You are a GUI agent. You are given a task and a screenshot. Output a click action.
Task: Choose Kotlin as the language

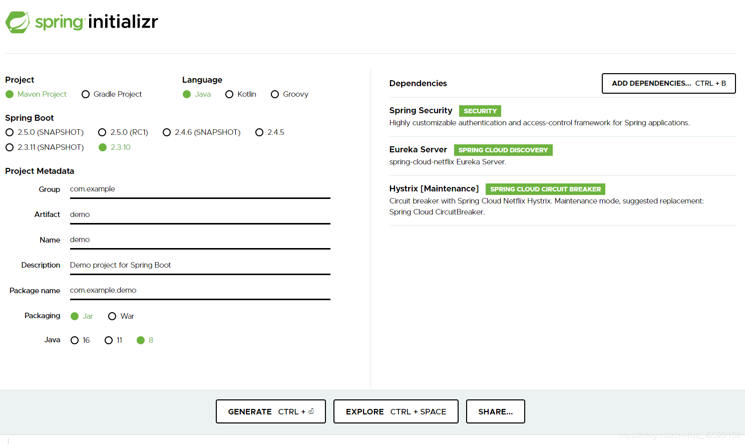[x=241, y=94]
